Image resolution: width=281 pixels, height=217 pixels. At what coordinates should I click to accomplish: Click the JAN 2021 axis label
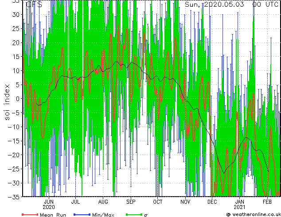tap(240, 205)
